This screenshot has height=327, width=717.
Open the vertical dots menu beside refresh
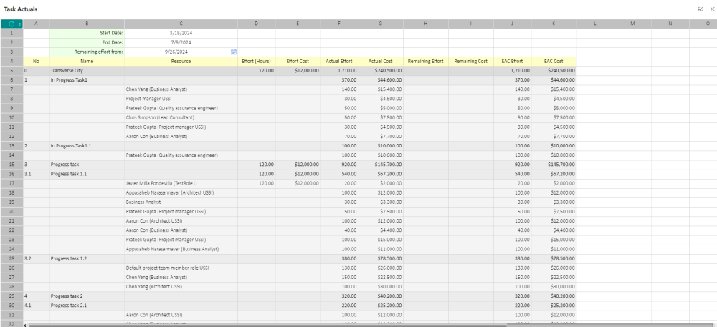(19, 24)
